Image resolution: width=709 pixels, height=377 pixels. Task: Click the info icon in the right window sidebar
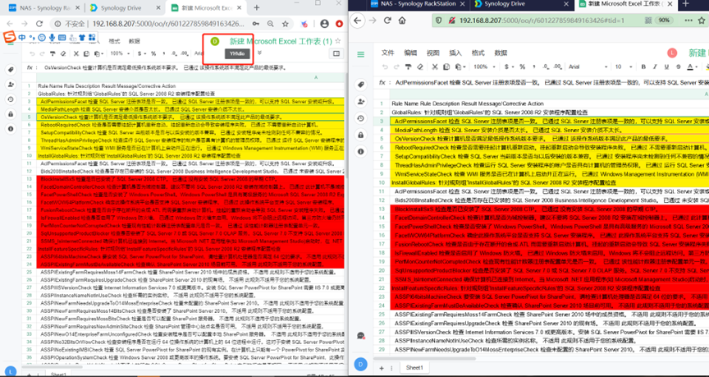point(361,152)
